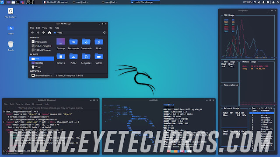Viewport: 280px width, 157px height.
Task: Open the File System desktop icon
Action: point(10,13)
